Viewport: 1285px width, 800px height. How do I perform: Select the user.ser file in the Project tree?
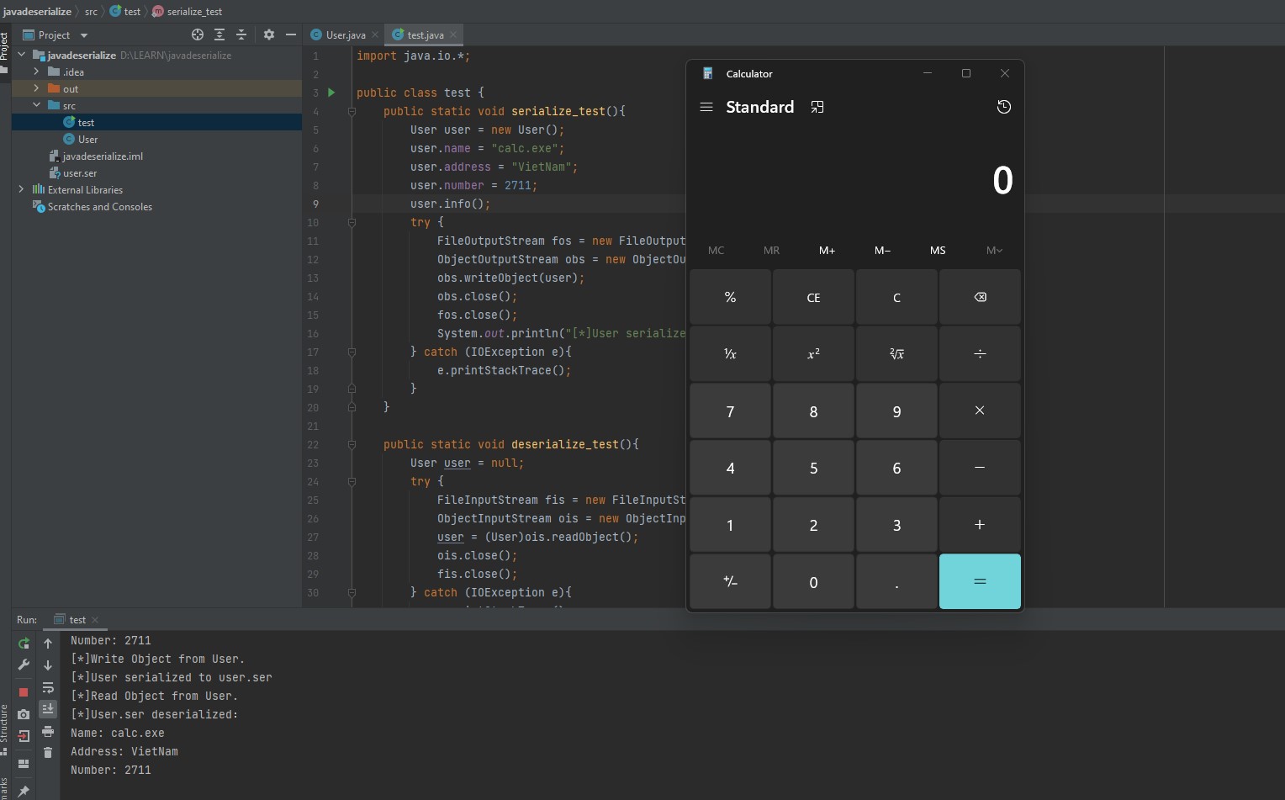pos(80,172)
